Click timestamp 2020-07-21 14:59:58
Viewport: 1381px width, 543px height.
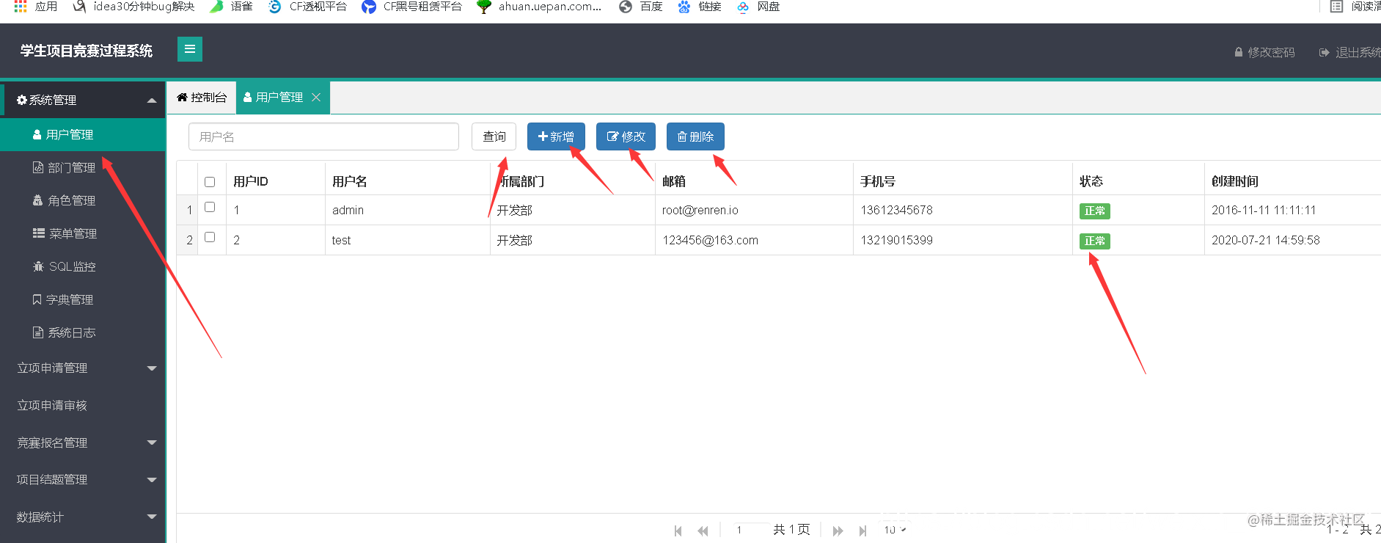[1266, 241]
